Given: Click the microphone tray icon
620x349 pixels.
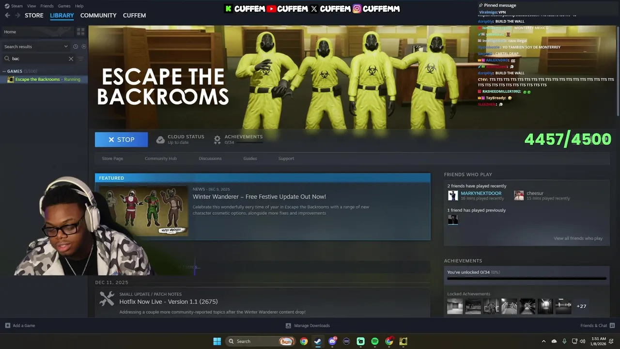Looking at the screenshot, I should [564, 341].
